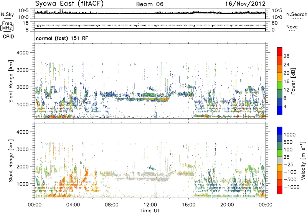This screenshot has height=213, width=307.
Task: Click the '08:00' time axis label
Action: pyautogui.click(x=111, y=205)
